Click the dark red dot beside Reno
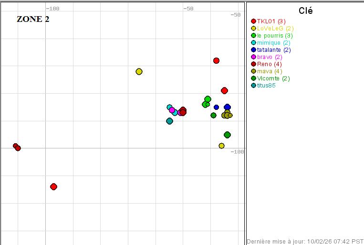Screen dimensions: 364x245 click(253, 64)
